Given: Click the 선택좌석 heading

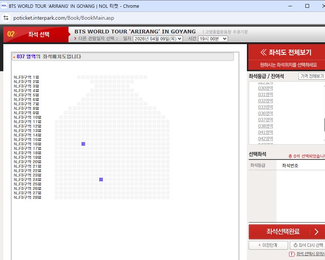Looking at the screenshot, I should click(x=257, y=154).
